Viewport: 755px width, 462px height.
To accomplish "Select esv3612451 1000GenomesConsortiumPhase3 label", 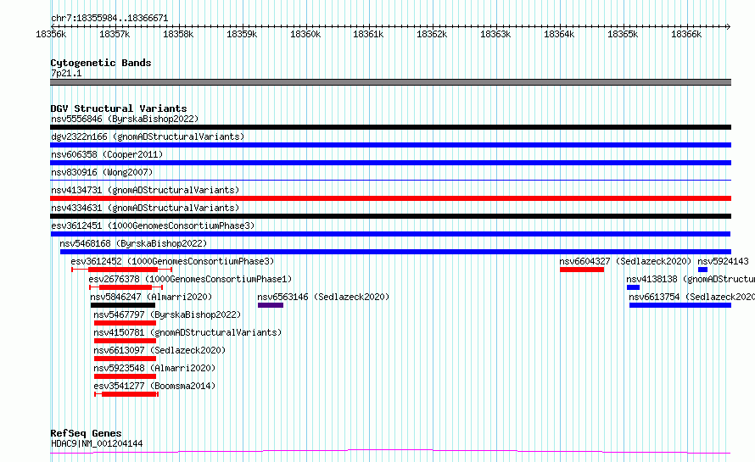I will click(x=153, y=225).
